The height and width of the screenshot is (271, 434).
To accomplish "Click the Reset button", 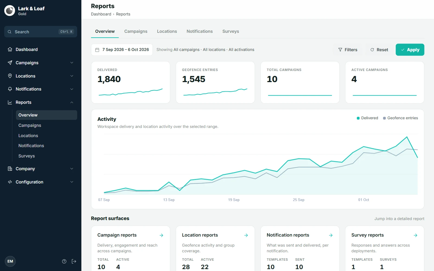I will [379, 50].
